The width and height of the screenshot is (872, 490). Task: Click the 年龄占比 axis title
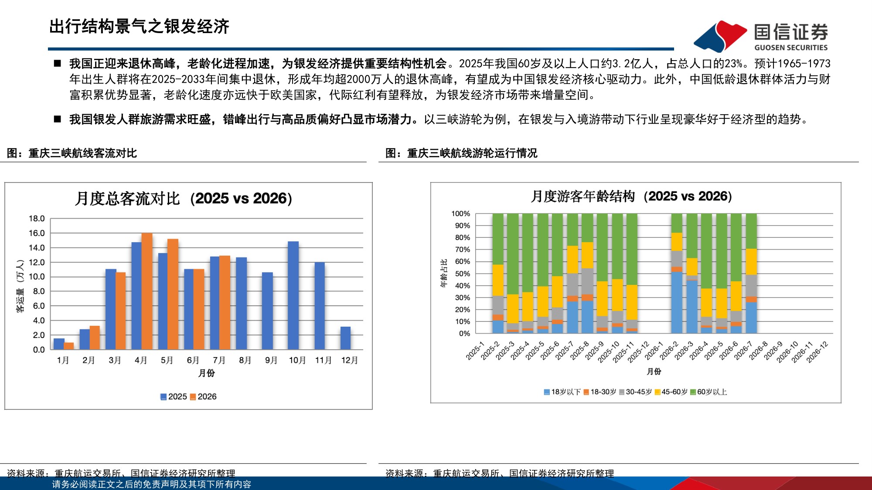(x=443, y=274)
